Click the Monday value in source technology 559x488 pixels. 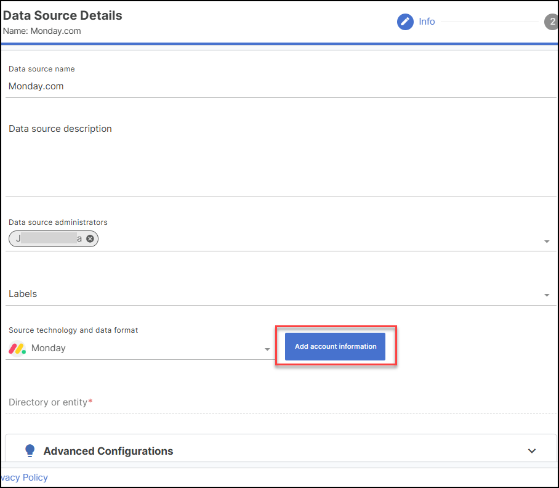coord(49,348)
